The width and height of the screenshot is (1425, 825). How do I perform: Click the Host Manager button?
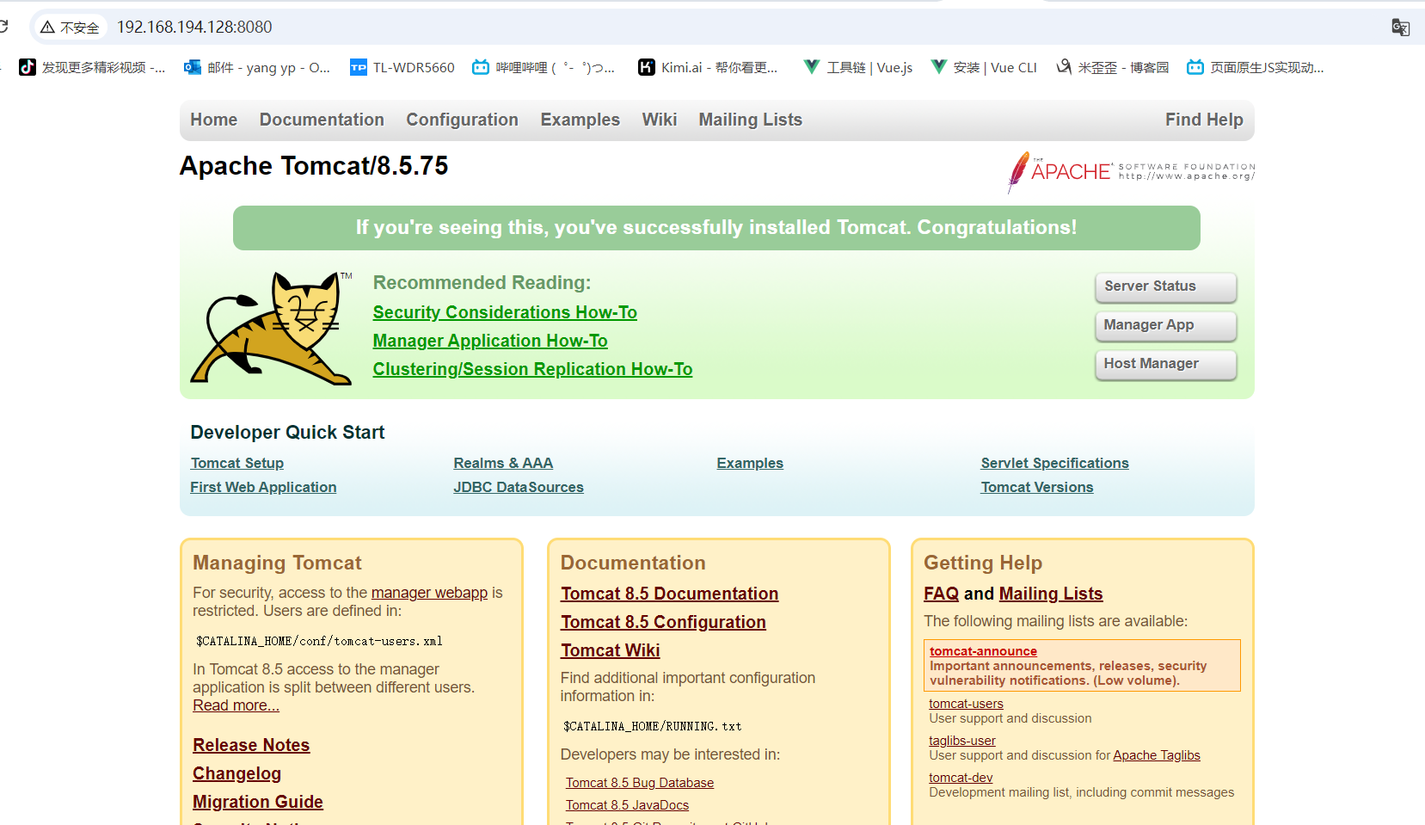(1165, 364)
